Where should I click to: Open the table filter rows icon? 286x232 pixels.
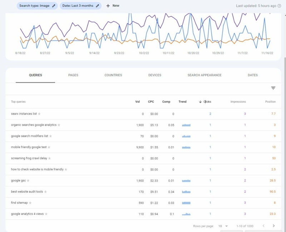273,88
